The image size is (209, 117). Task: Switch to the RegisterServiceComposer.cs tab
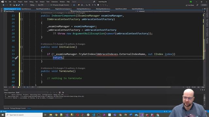63,9
